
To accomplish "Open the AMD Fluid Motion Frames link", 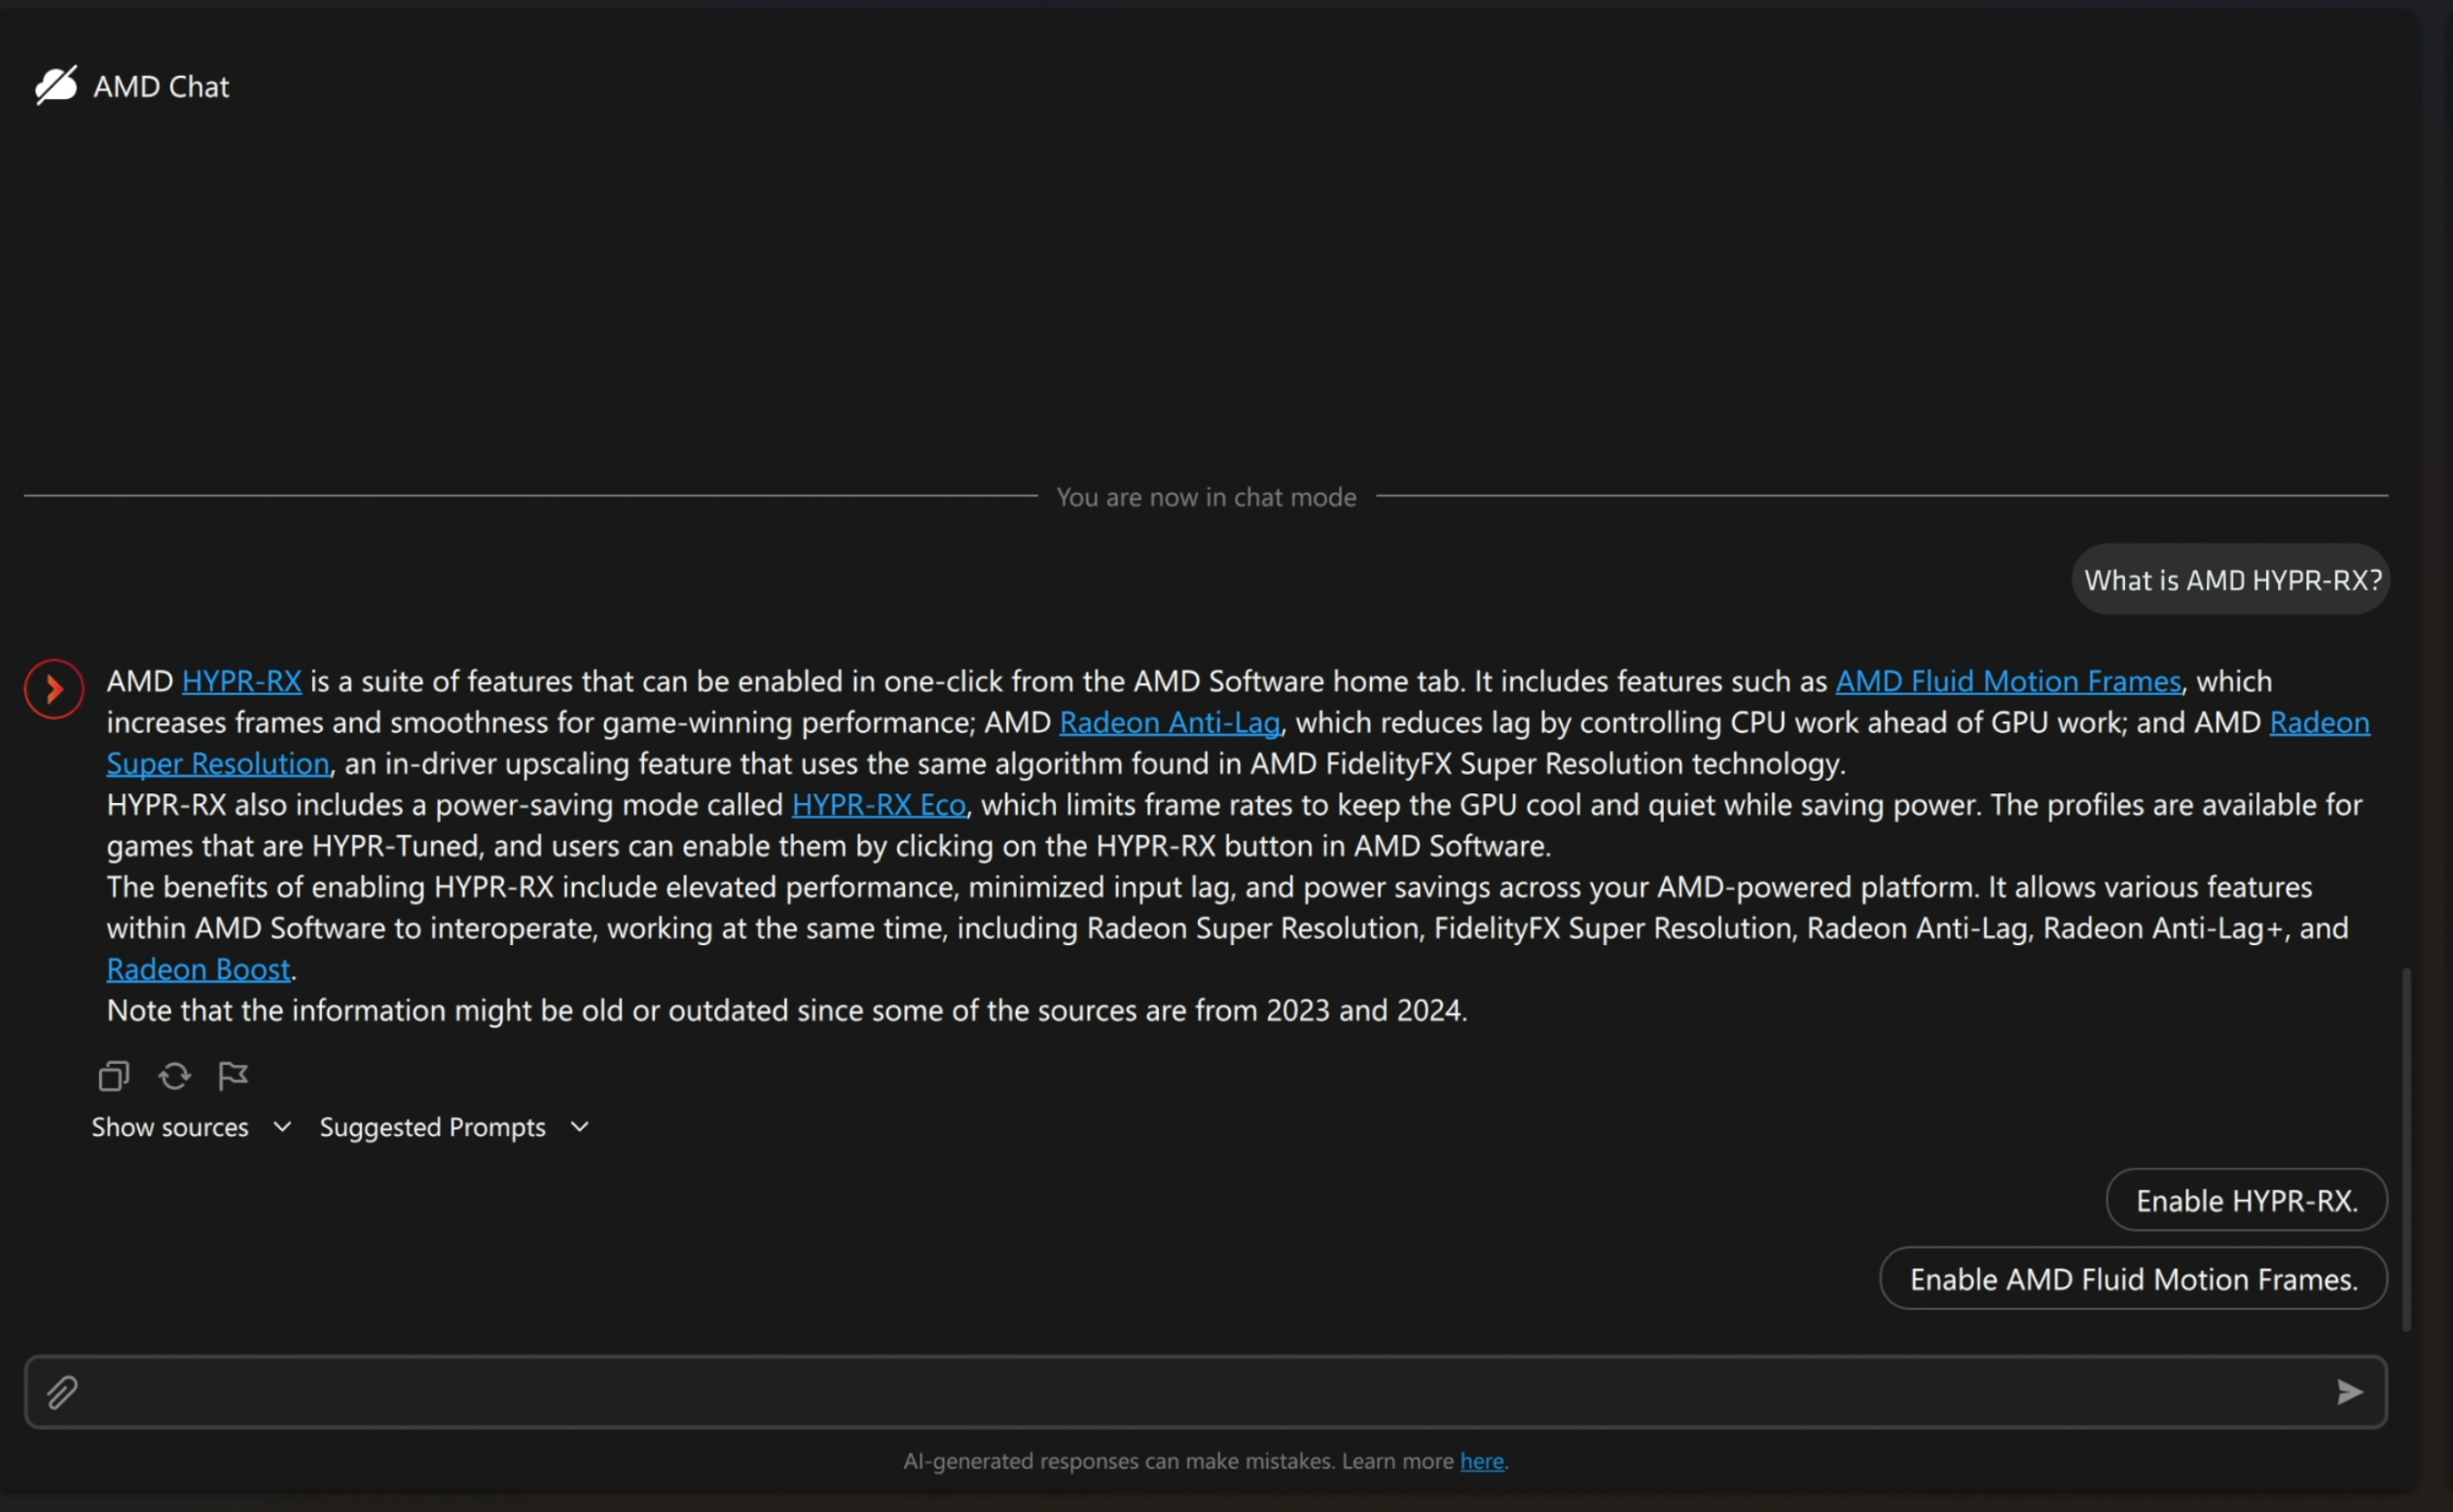I will tap(2007, 681).
